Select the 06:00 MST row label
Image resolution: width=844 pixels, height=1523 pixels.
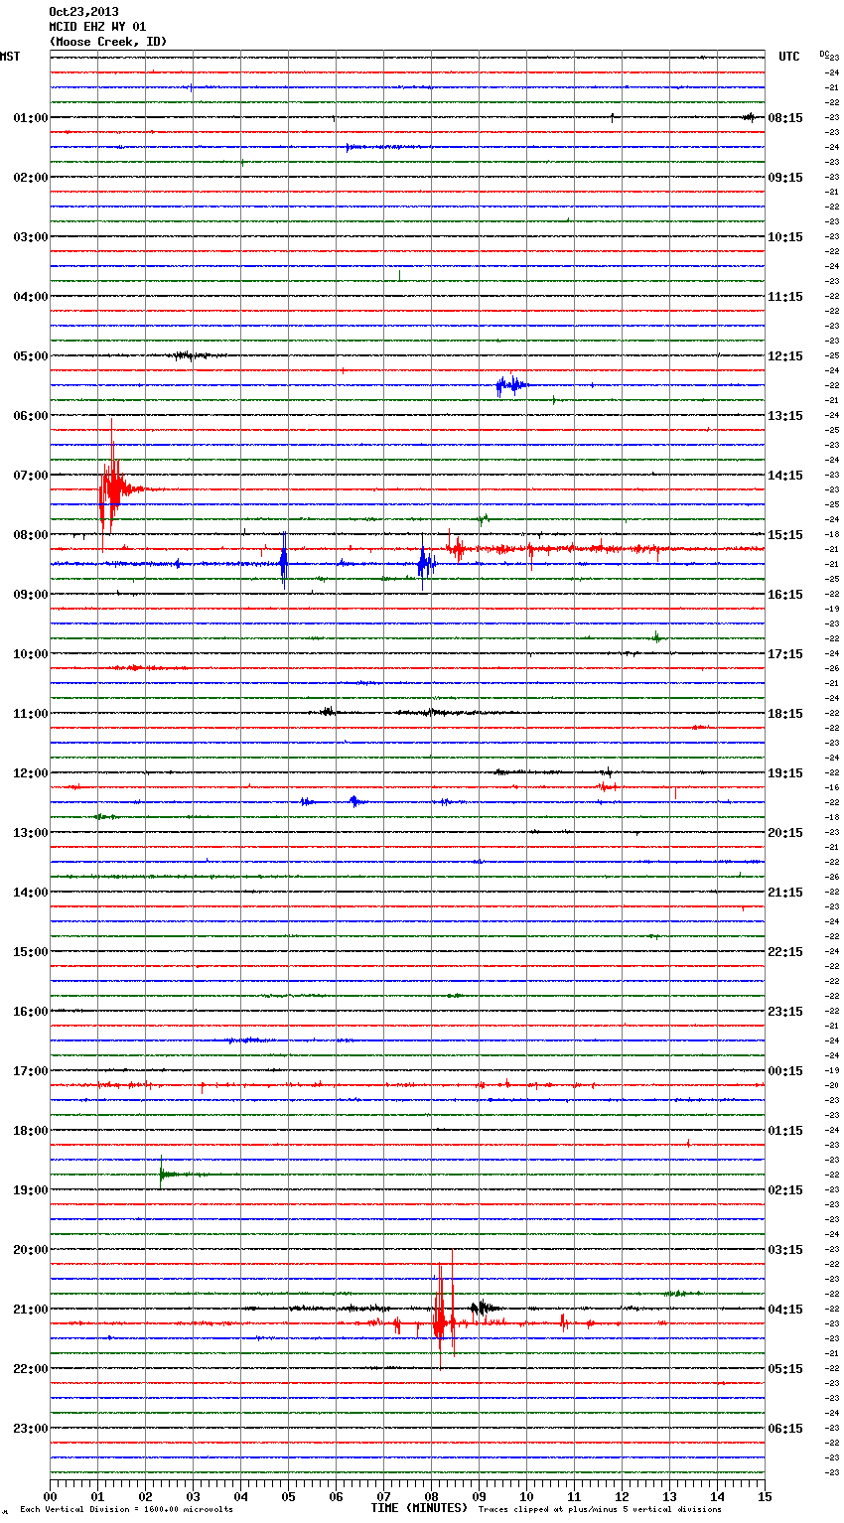31,416
